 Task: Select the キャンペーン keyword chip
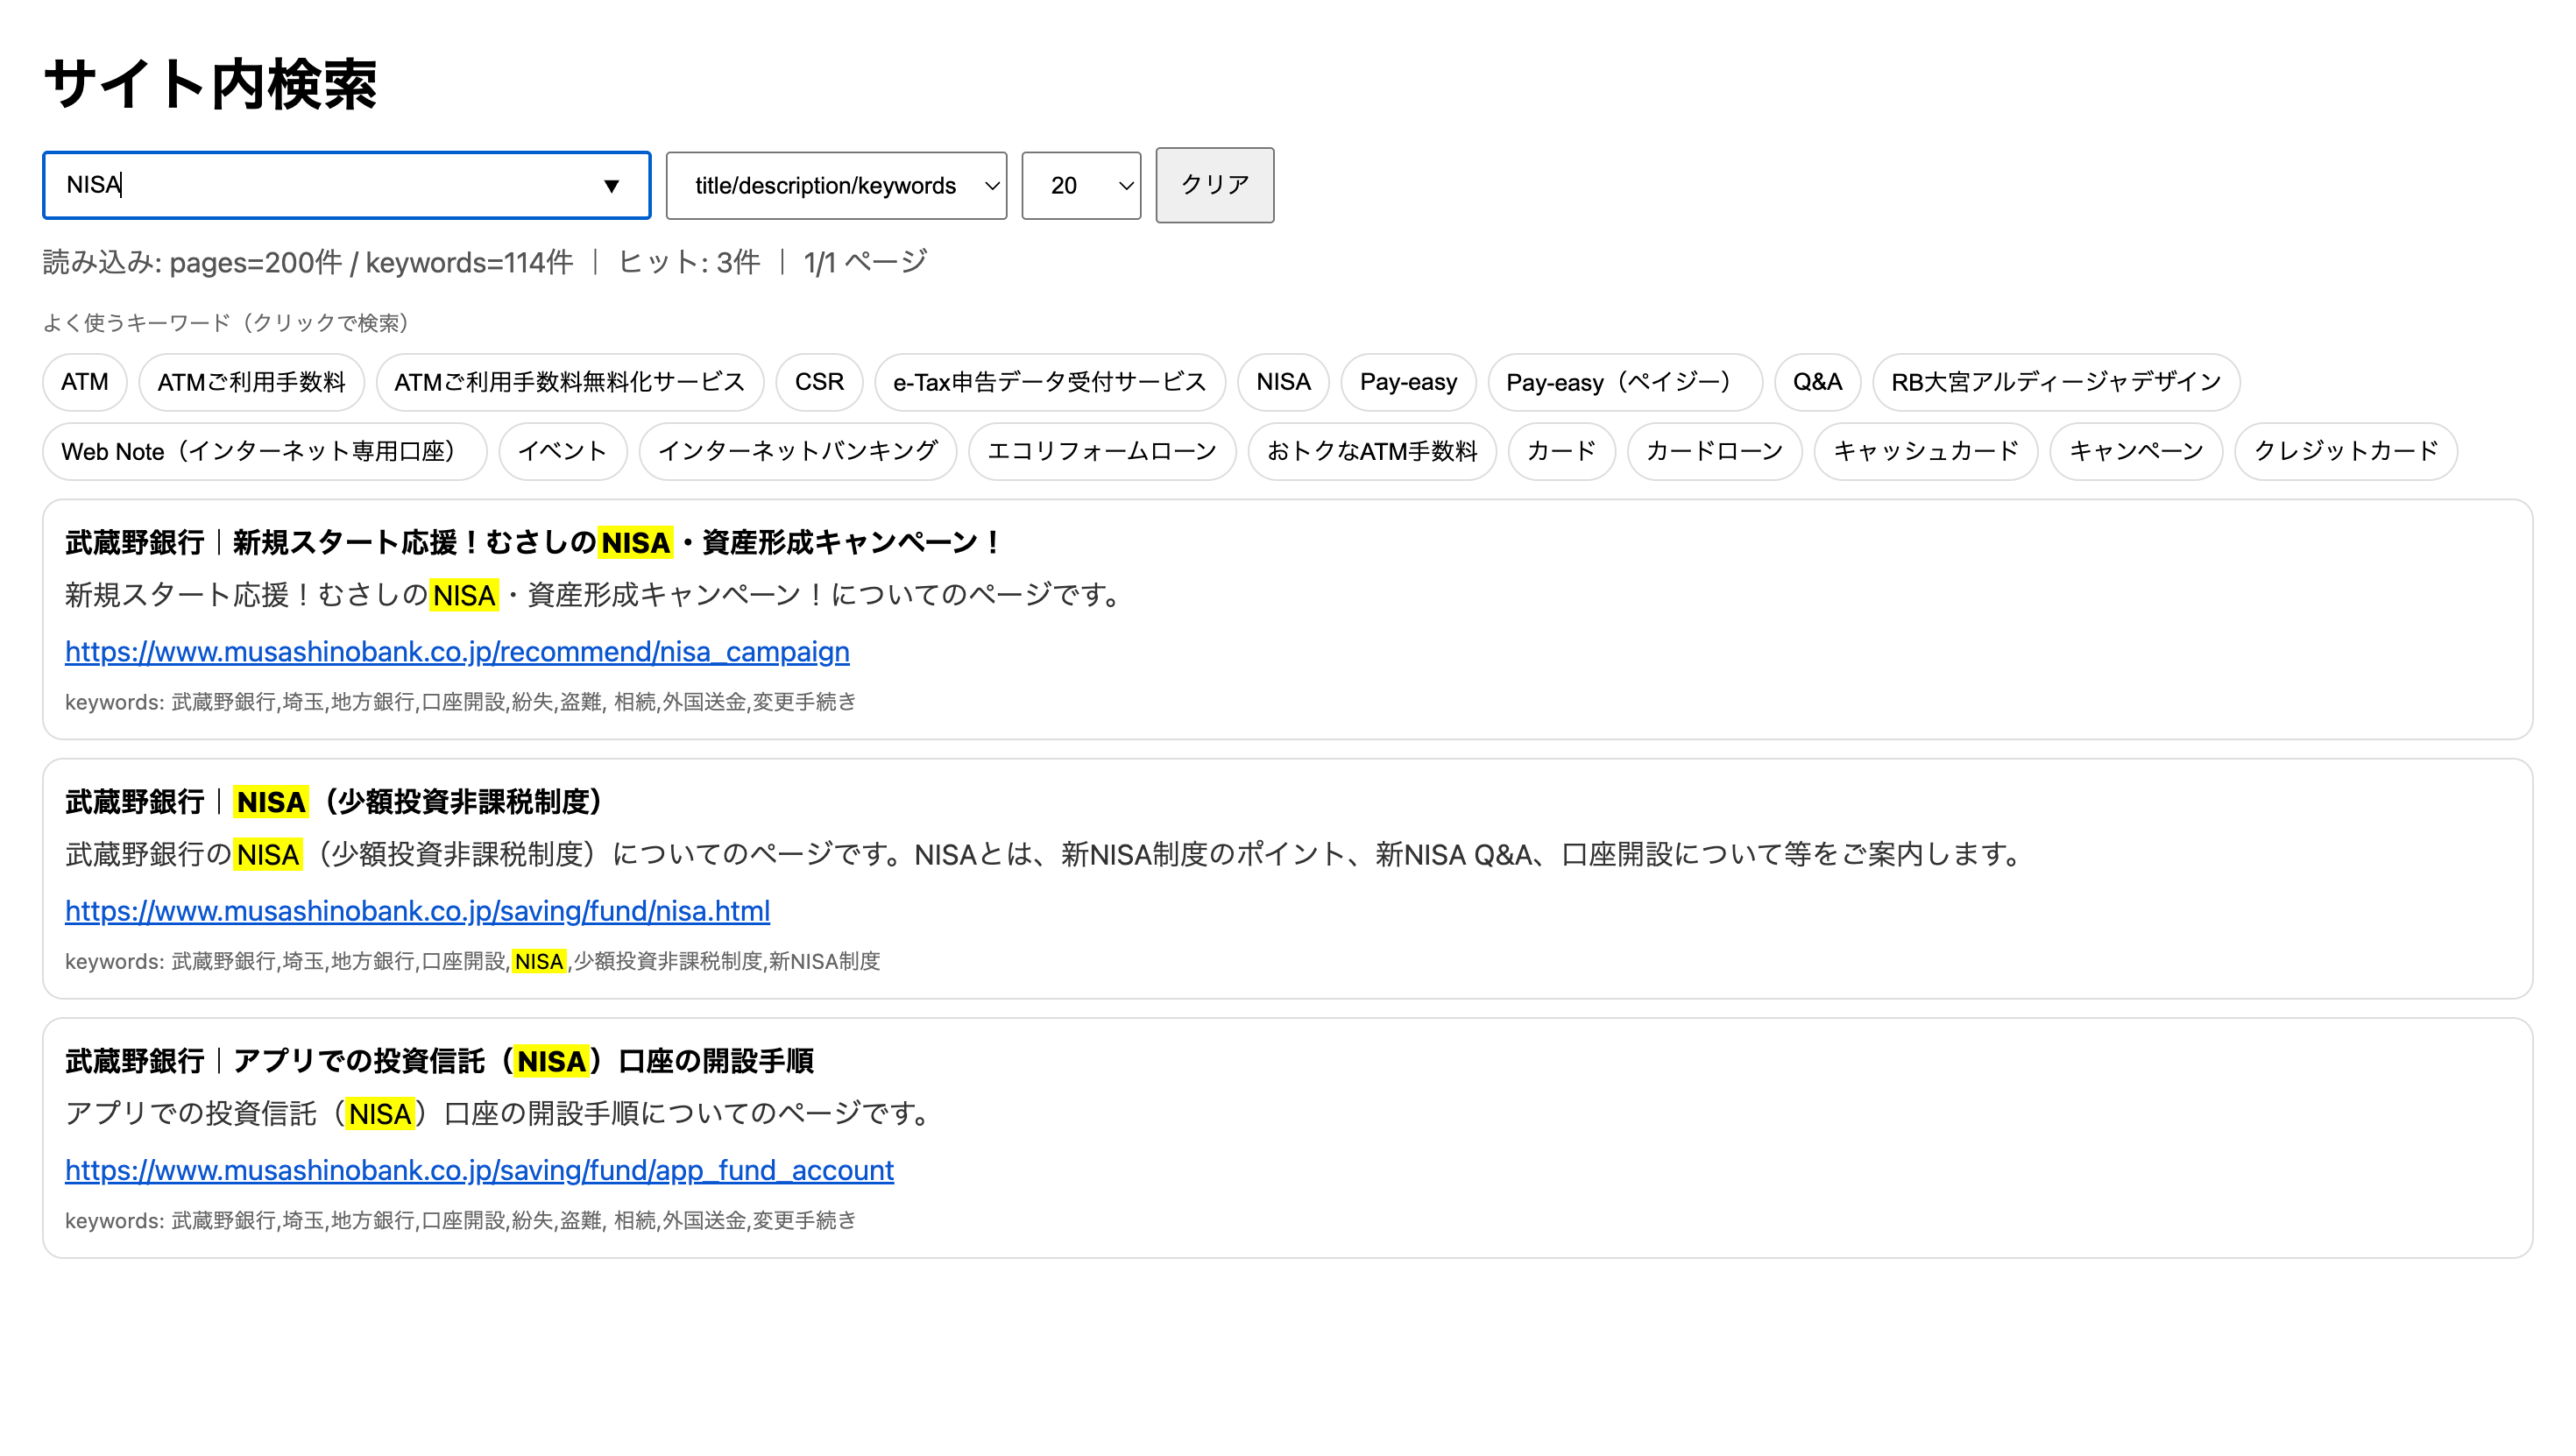[2135, 451]
